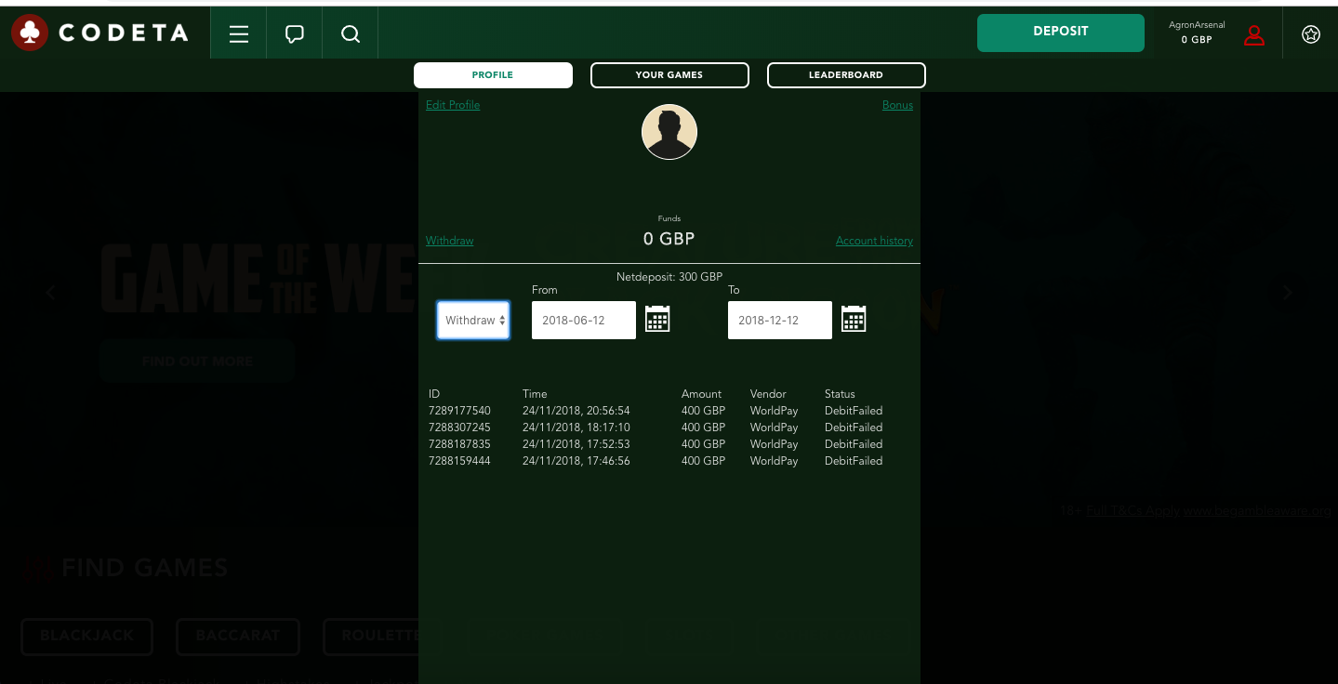Screen dimensions: 1338x684
Task: Click transaction ID 7289177540
Action: click(459, 411)
